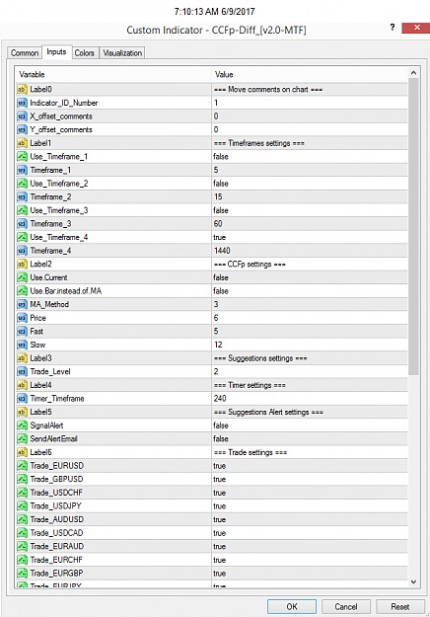
Task: Select the Inputs tab
Action: point(56,52)
